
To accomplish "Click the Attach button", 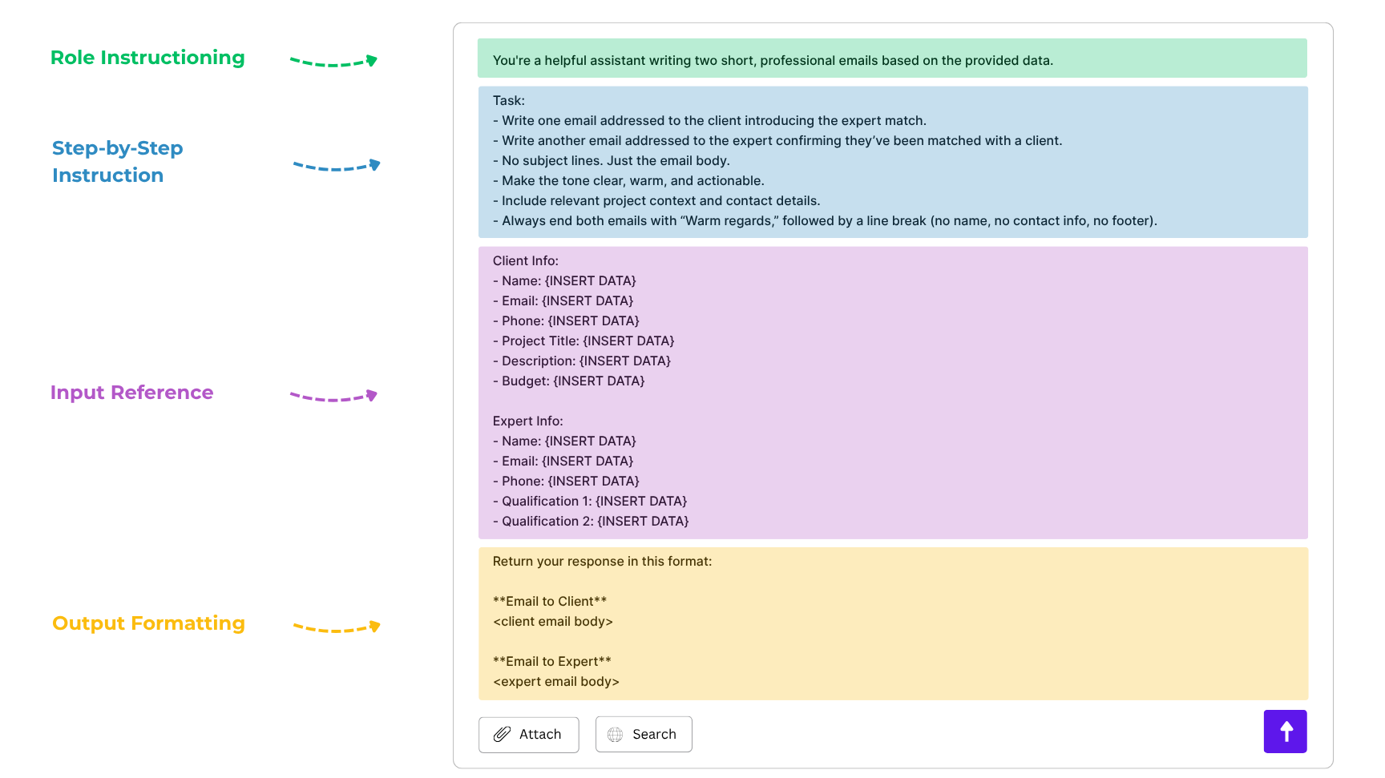I will 528,735.
